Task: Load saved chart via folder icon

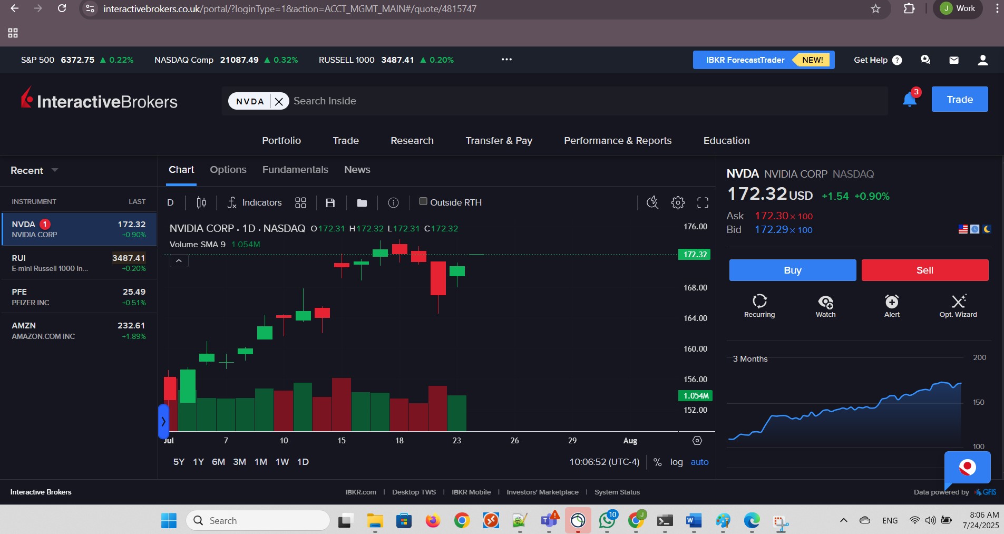Action: [x=362, y=202]
